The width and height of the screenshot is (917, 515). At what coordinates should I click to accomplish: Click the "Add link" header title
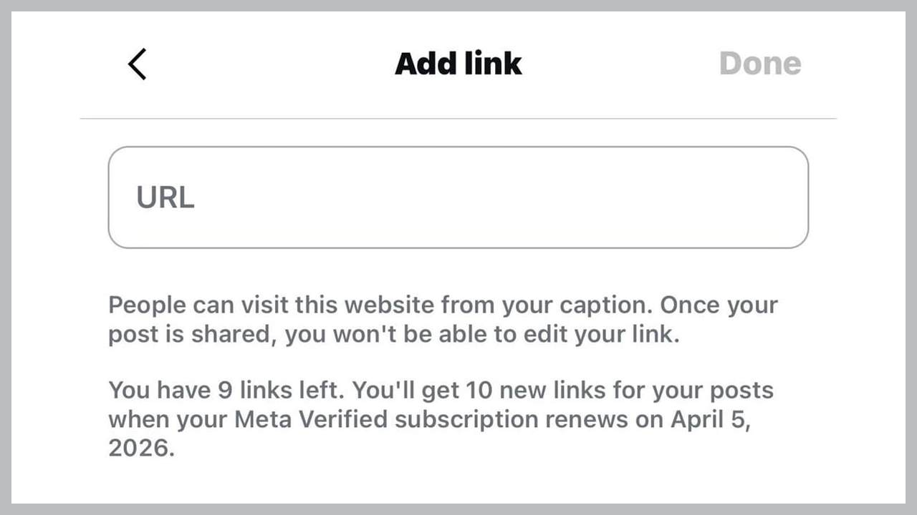(x=458, y=64)
